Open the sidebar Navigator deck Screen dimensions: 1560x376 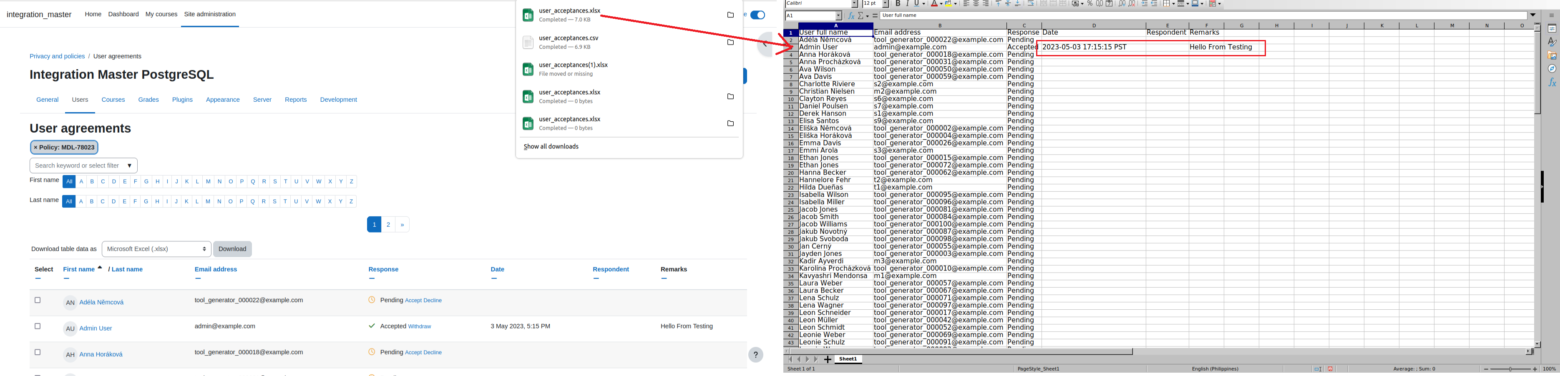tap(1552, 68)
